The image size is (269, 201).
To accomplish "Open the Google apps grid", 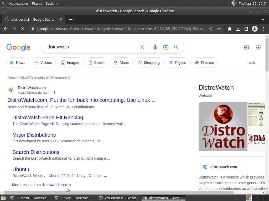I will point(258,47).
